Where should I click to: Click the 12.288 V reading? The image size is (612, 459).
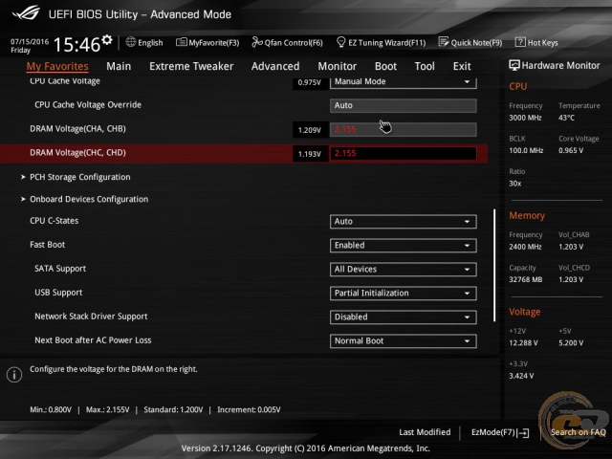pyautogui.click(x=523, y=343)
